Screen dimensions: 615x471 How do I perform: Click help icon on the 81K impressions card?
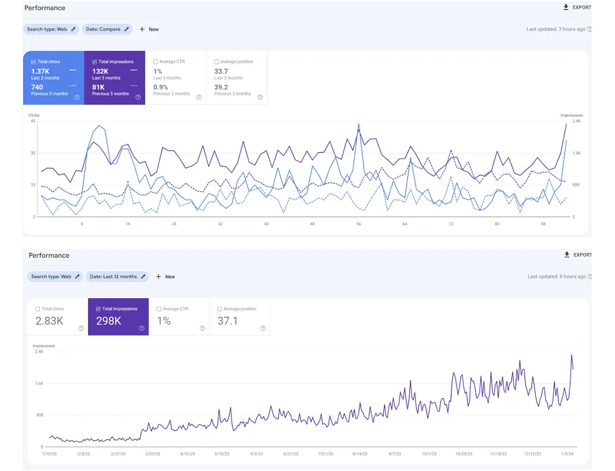(x=138, y=97)
